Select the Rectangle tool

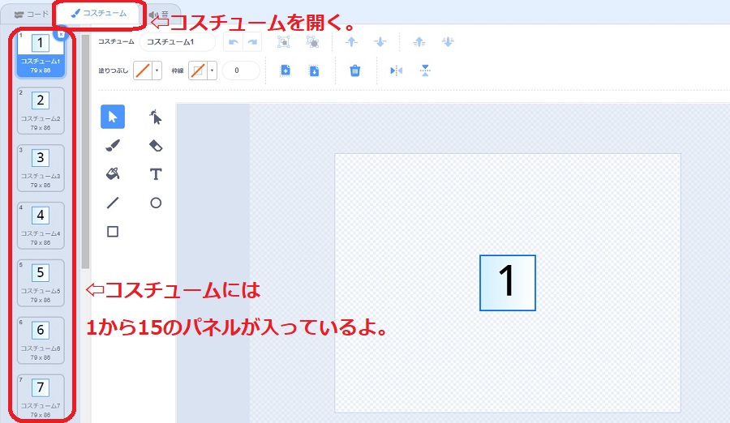[x=113, y=231]
